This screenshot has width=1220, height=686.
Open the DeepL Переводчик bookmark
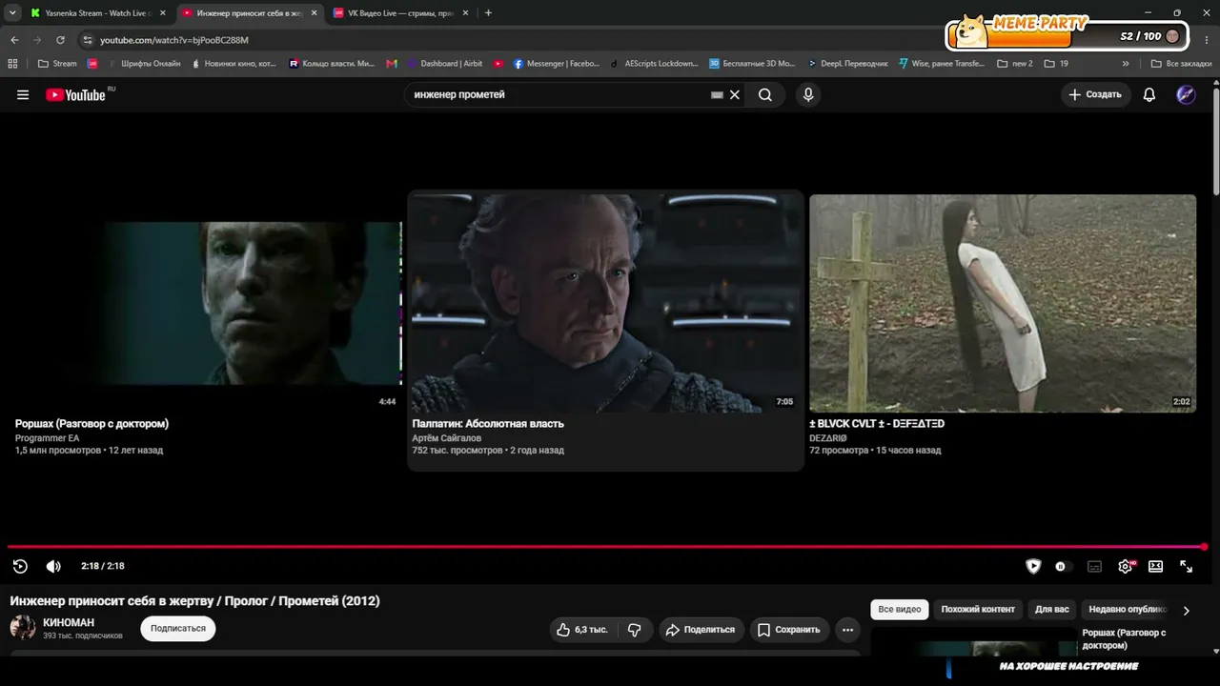(847, 64)
